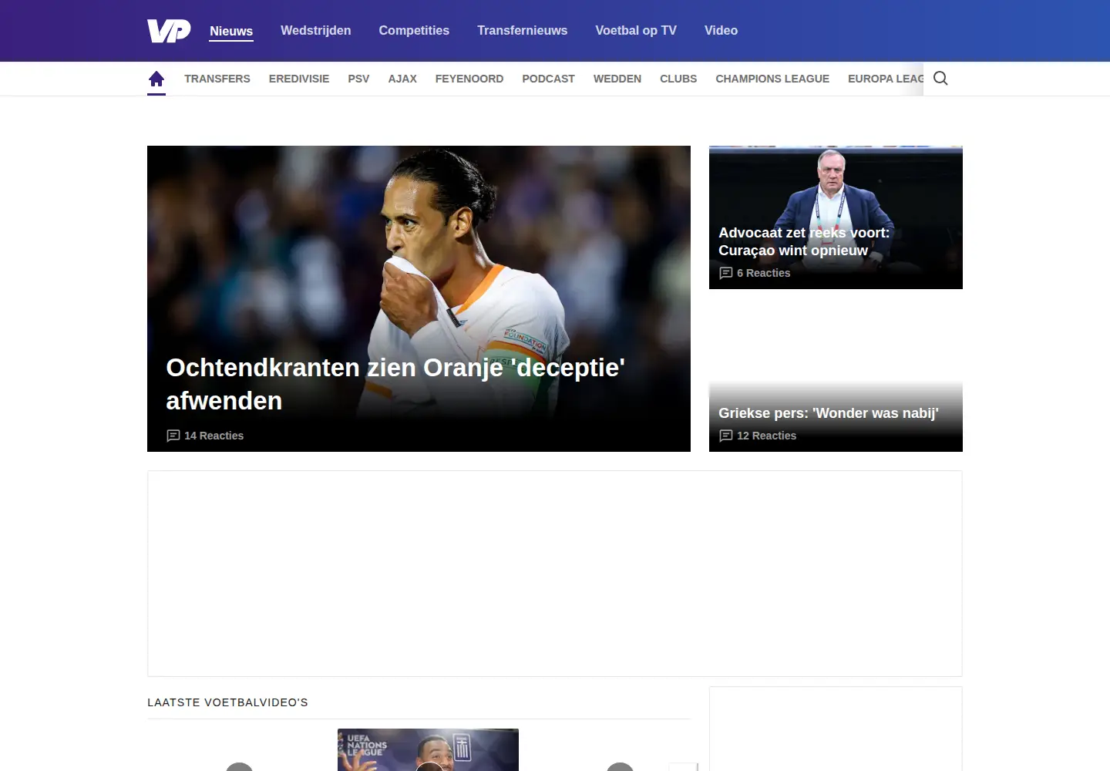The width and height of the screenshot is (1110, 771).
Task: Click the comment icon beside 14 Reacties
Action: pyautogui.click(x=173, y=436)
